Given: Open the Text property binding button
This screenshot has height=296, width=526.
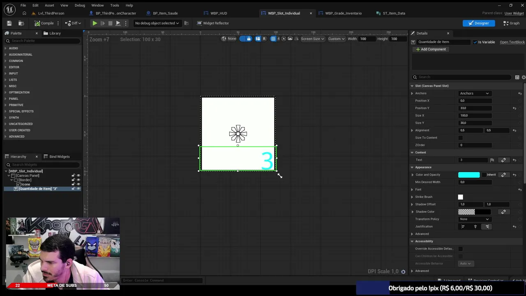Looking at the screenshot, I should coord(503,160).
